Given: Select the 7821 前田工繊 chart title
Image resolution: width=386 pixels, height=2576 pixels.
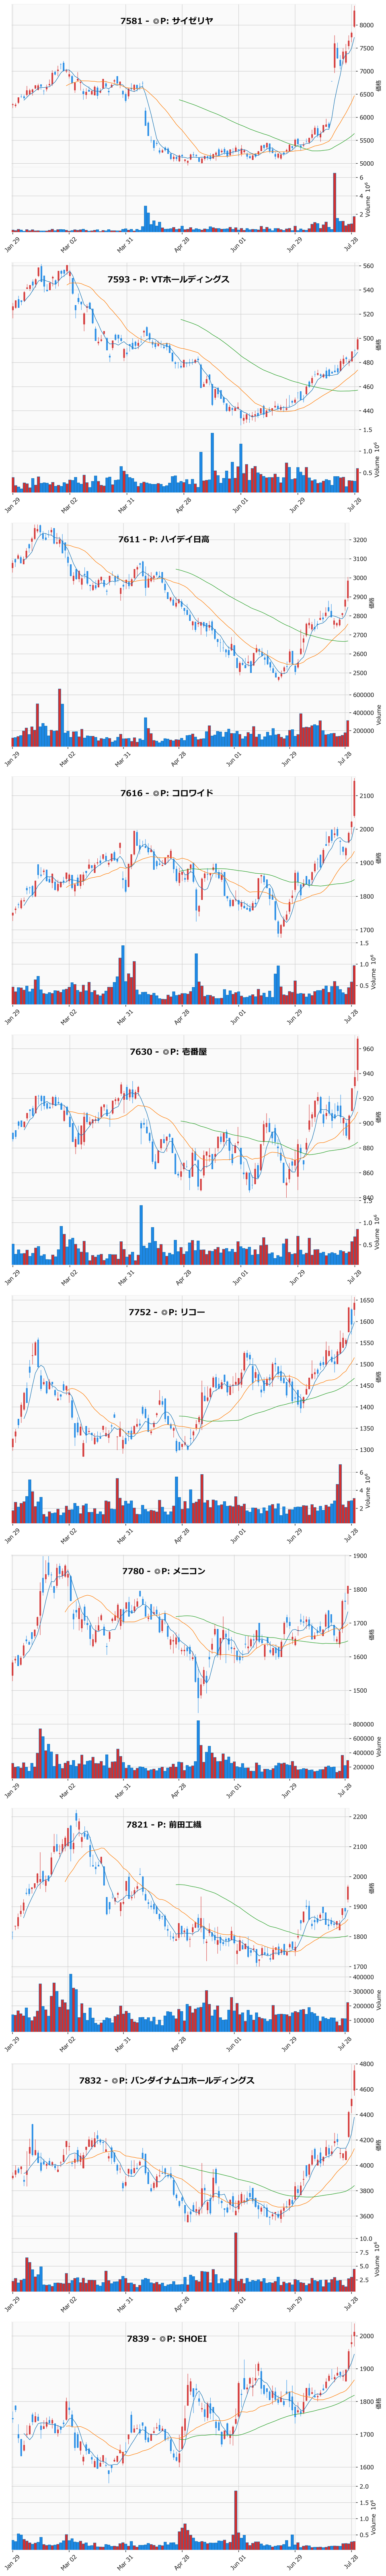Looking at the screenshot, I should click(x=164, y=1824).
